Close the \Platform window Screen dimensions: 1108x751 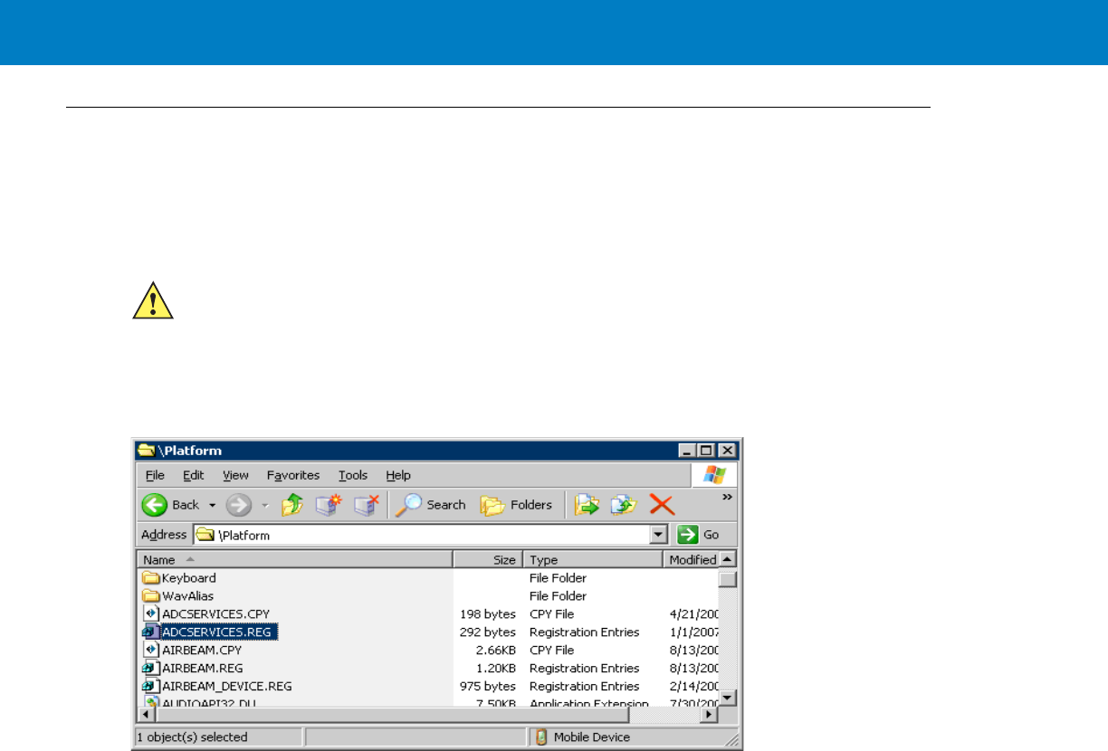tap(726, 451)
